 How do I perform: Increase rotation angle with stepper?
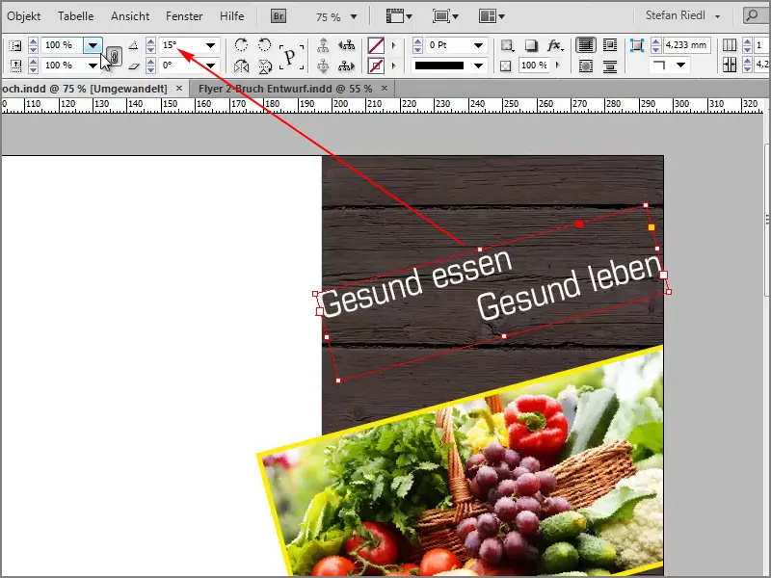pos(151,41)
